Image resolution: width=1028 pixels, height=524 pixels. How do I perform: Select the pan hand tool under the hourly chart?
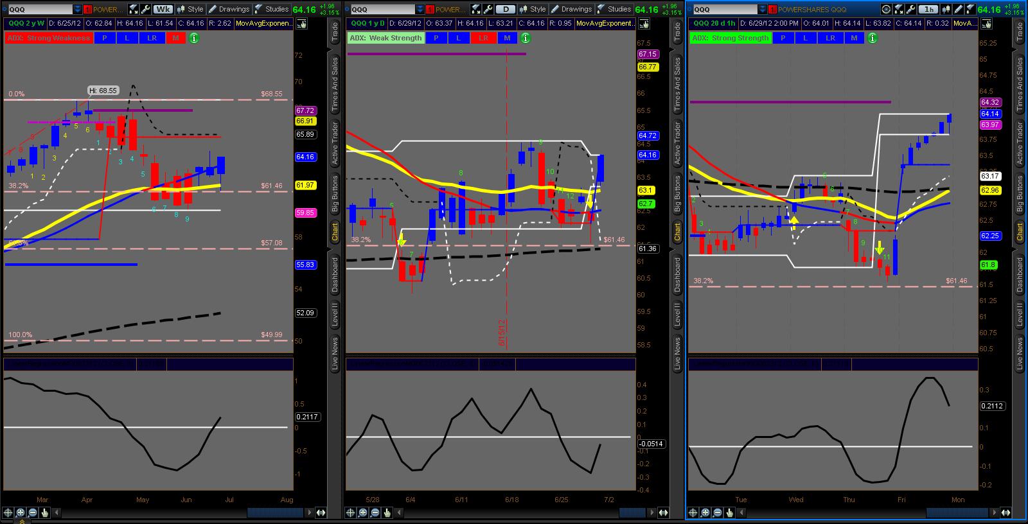[730, 512]
